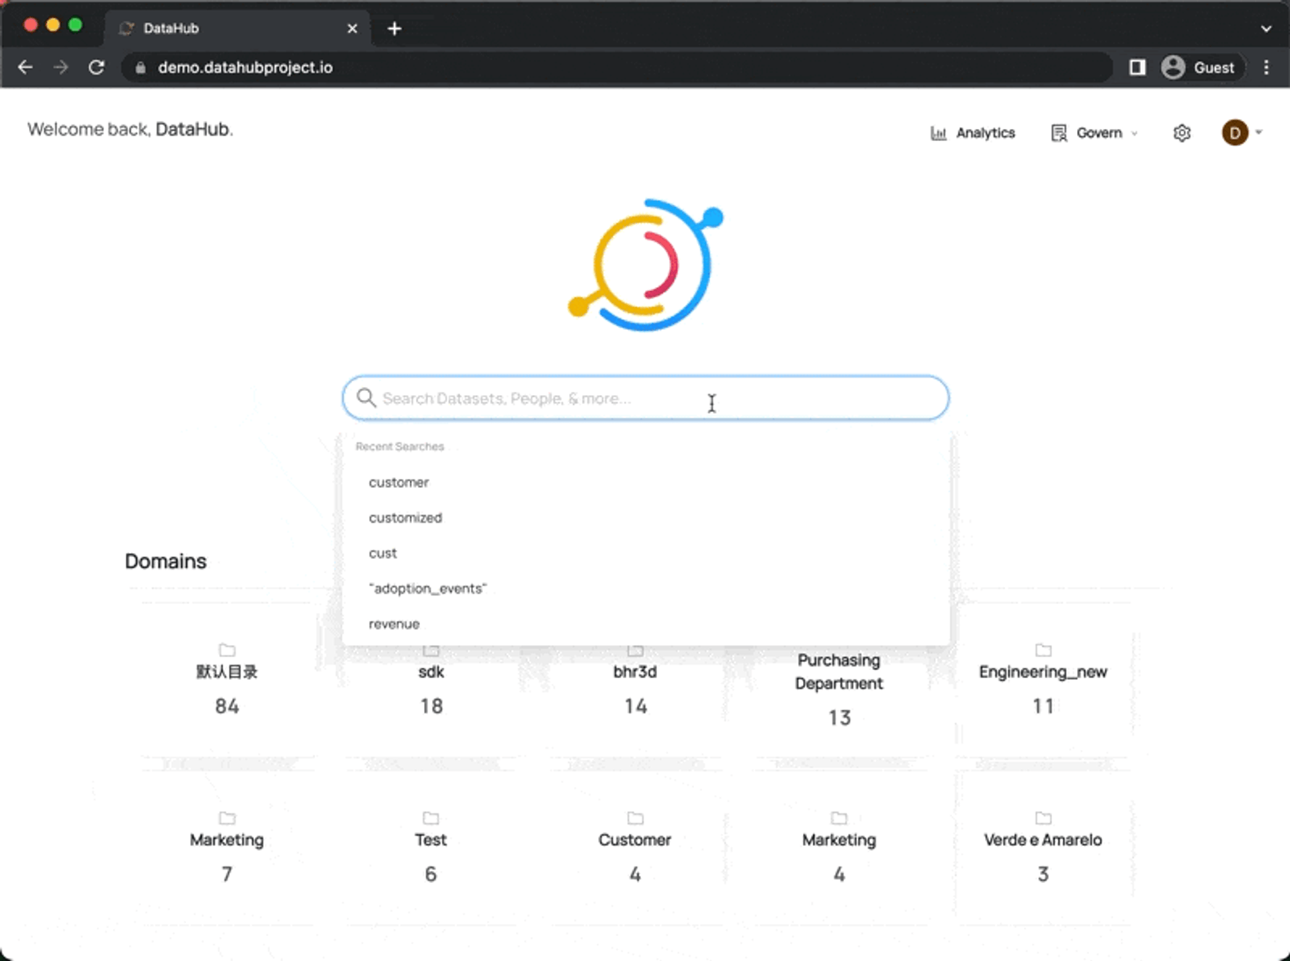Click the D user avatar
Screen dimensions: 1290x961
point(1235,133)
